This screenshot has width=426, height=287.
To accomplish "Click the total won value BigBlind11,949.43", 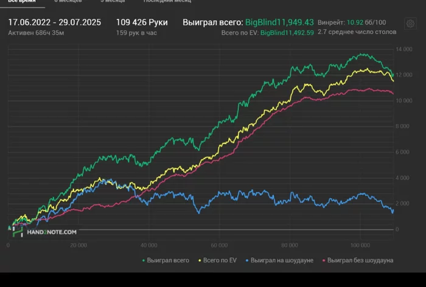I will pyautogui.click(x=279, y=22).
